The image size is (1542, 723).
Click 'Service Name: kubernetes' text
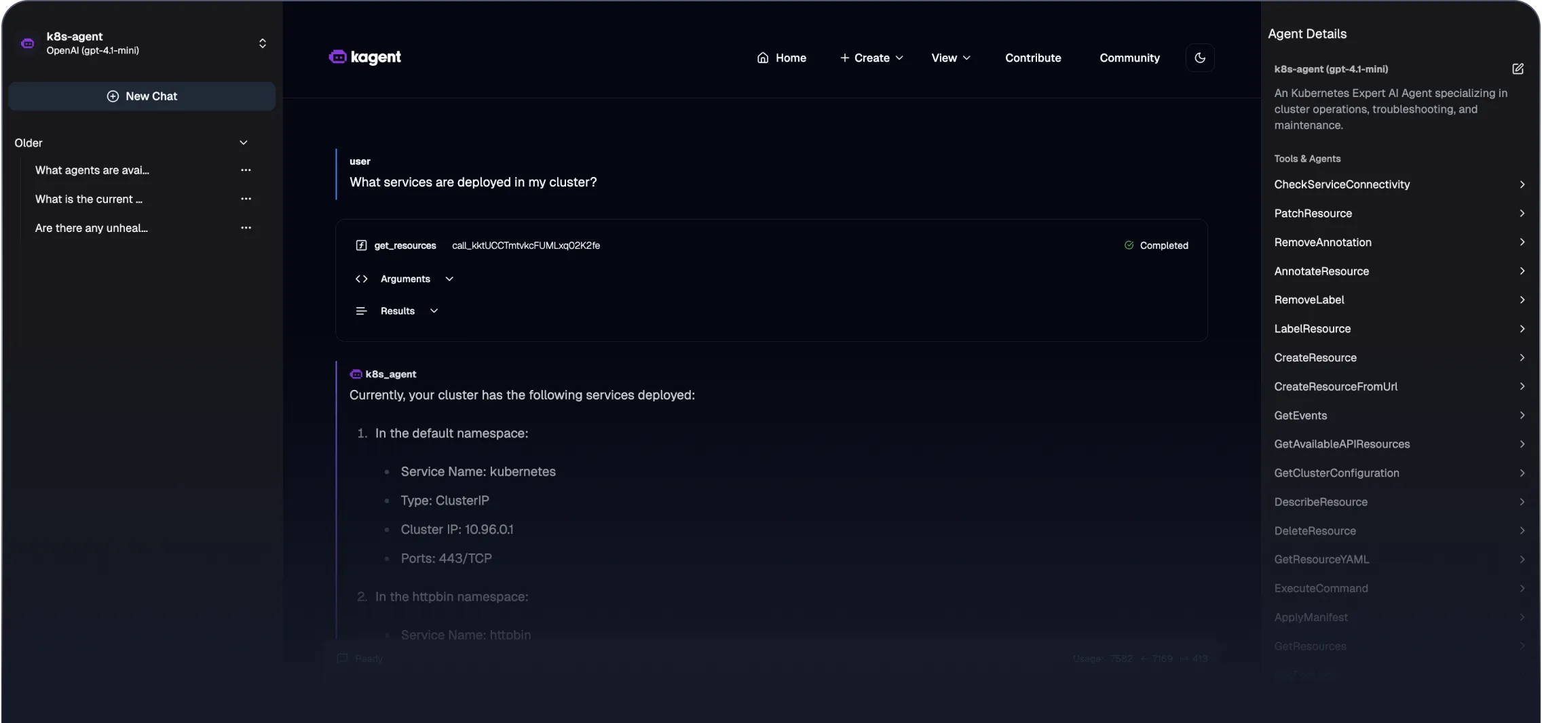(478, 471)
